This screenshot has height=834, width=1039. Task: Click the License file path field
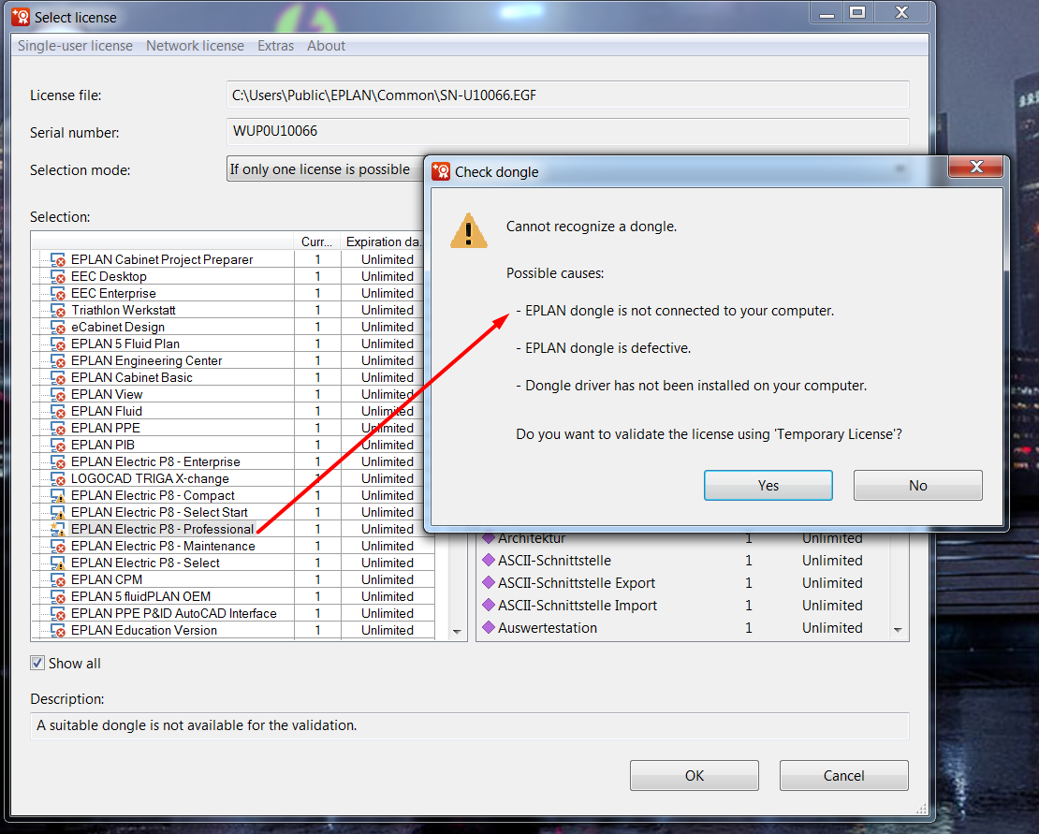(568, 95)
